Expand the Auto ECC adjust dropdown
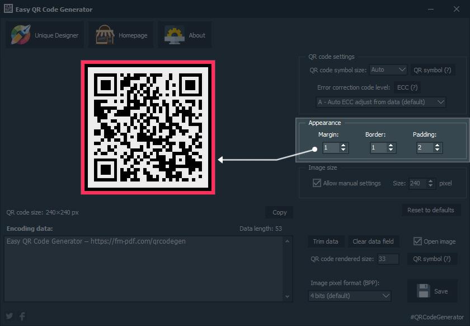 pos(380,102)
